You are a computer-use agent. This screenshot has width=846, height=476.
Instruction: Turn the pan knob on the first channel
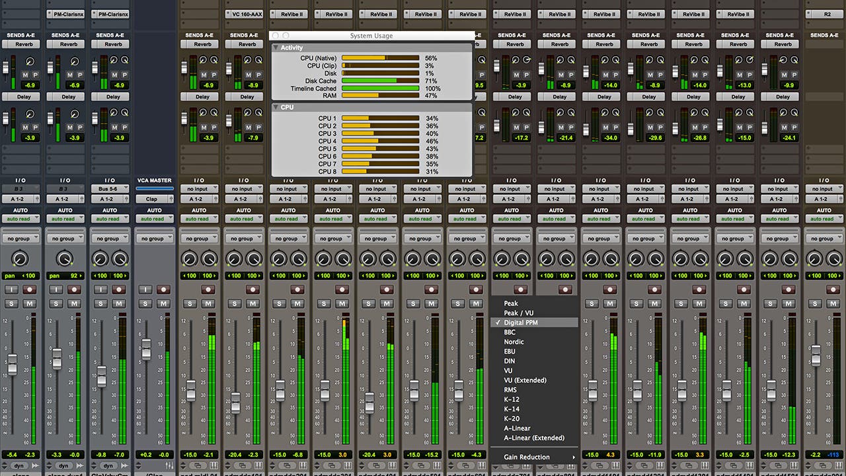(x=20, y=259)
